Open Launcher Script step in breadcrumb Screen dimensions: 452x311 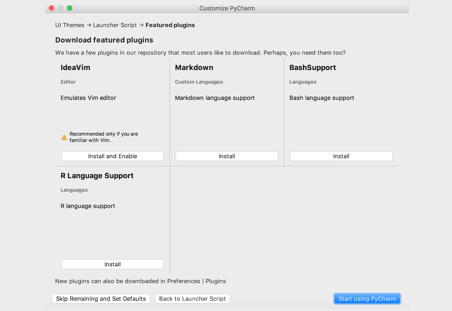click(115, 25)
